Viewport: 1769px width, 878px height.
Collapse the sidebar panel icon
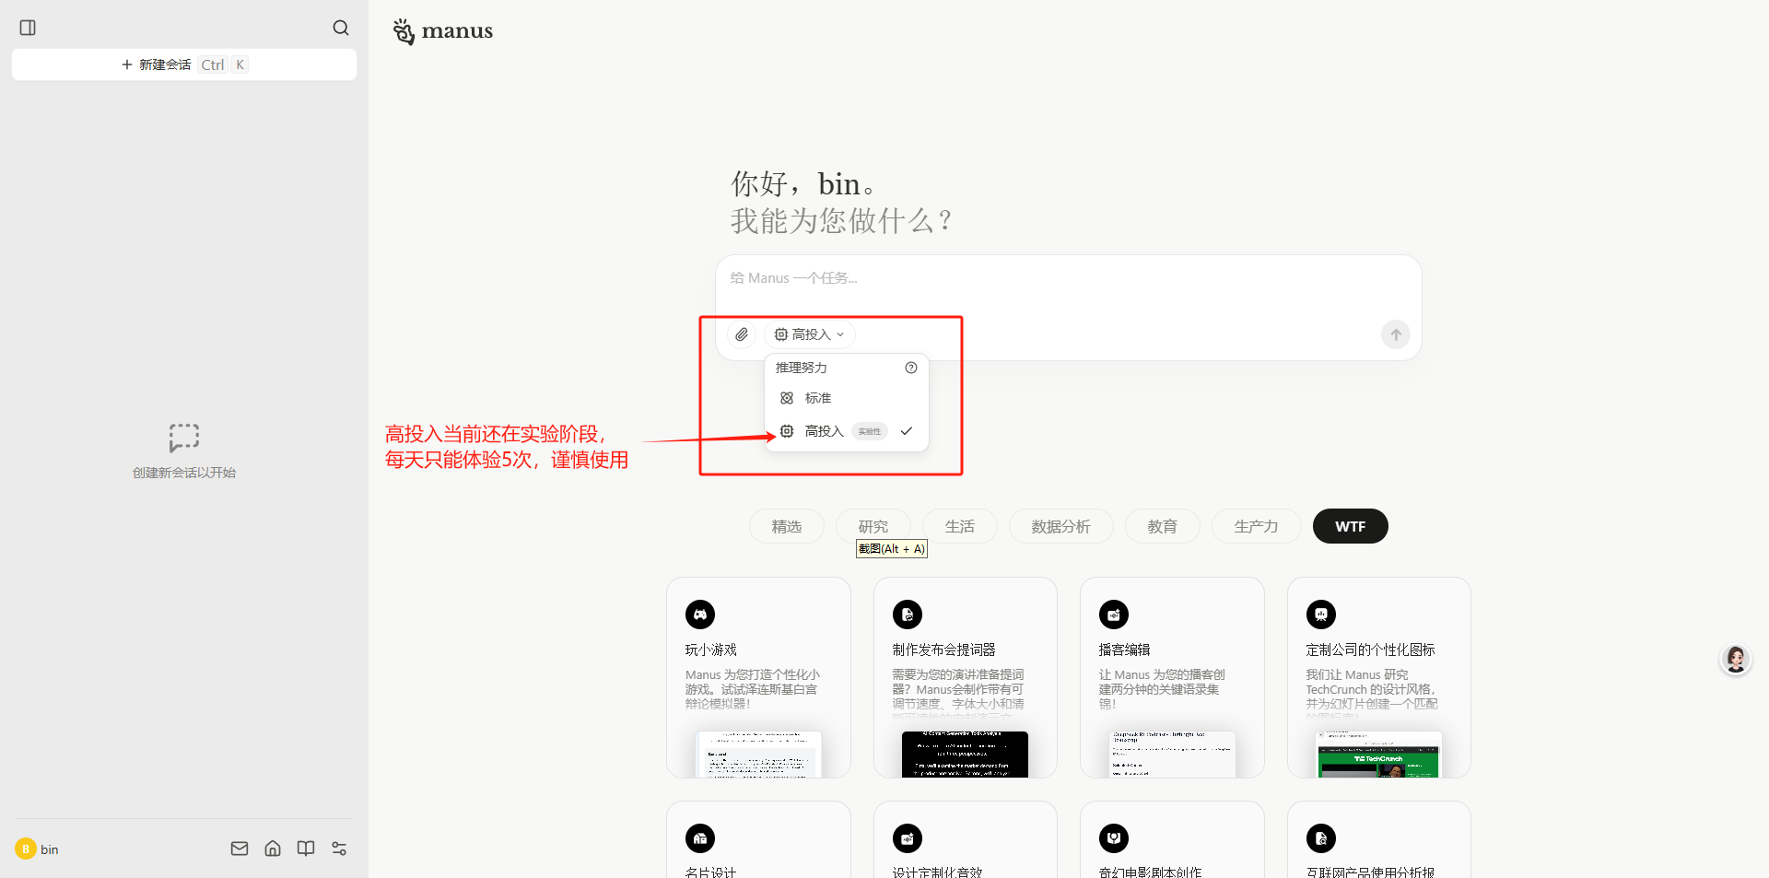[28, 28]
